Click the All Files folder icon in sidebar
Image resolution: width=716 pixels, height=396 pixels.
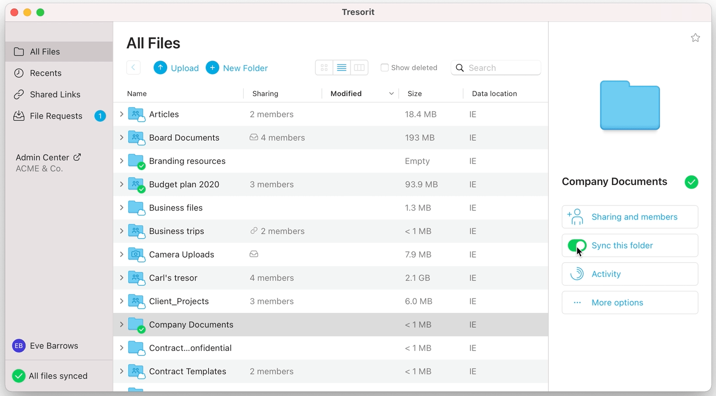19,51
